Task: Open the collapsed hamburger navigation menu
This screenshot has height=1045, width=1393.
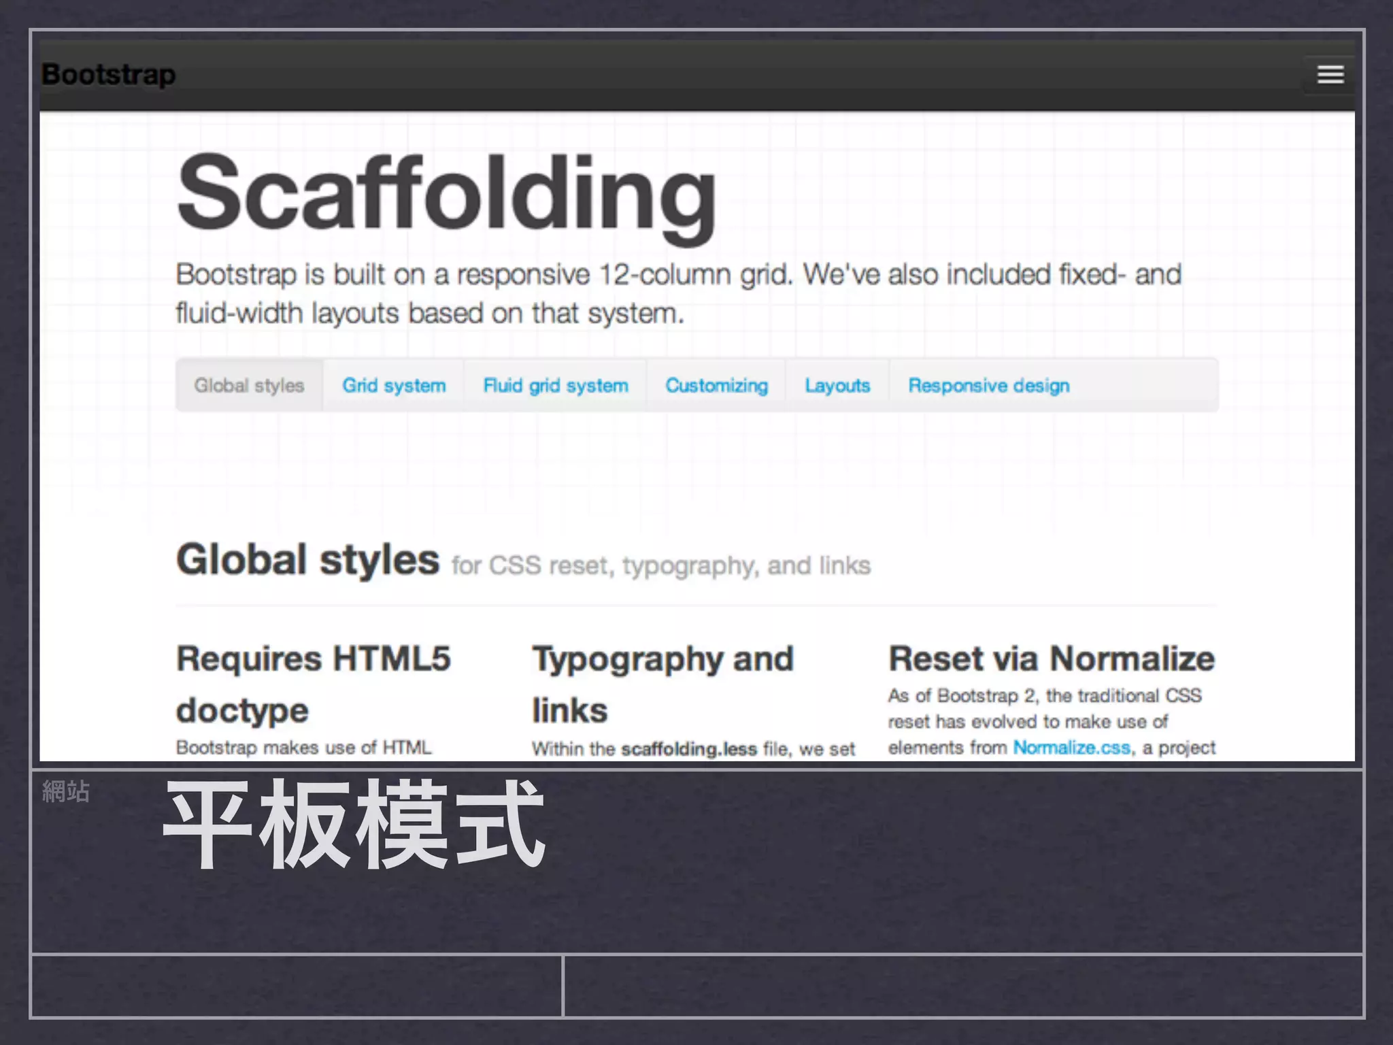Action: tap(1330, 74)
